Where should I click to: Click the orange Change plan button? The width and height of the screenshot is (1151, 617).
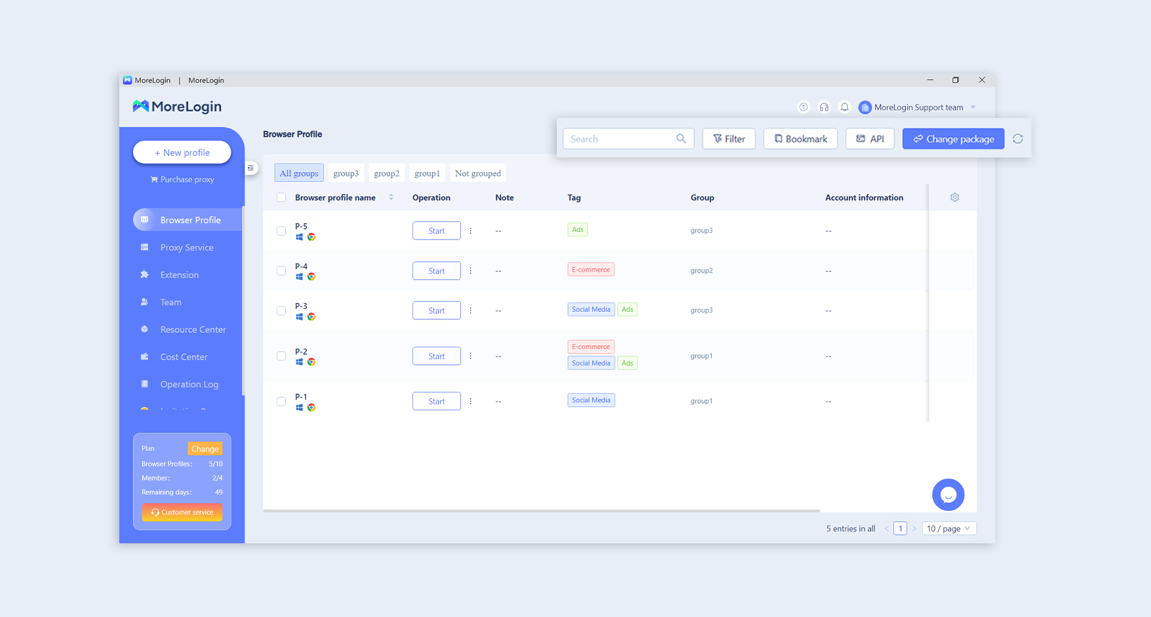click(205, 449)
